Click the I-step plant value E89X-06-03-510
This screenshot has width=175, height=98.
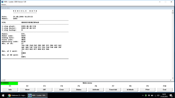coord(28,26)
